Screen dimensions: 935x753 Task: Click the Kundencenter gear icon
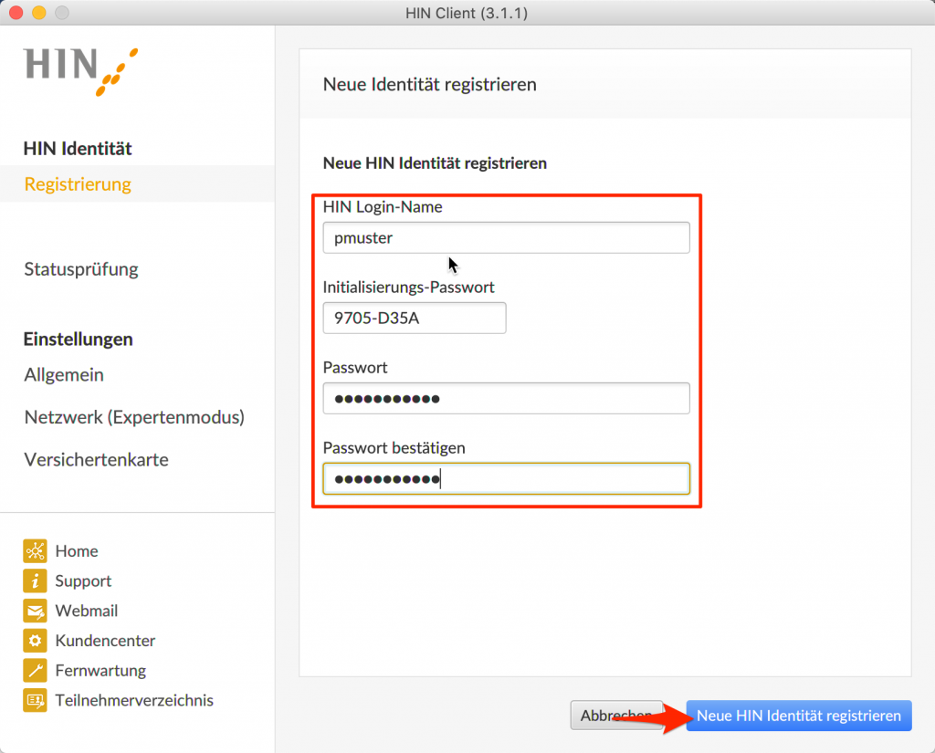tap(36, 641)
